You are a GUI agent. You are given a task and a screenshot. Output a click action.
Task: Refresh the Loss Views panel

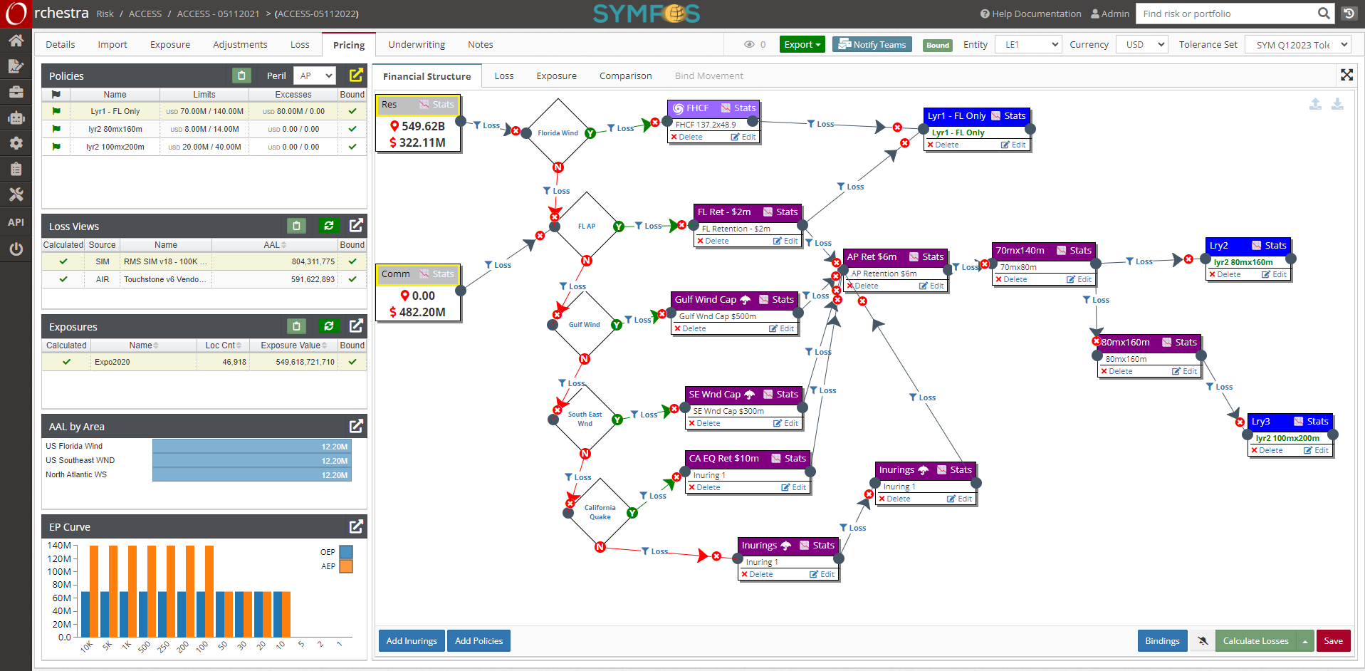pyautogui.click(x=328, y=226)
